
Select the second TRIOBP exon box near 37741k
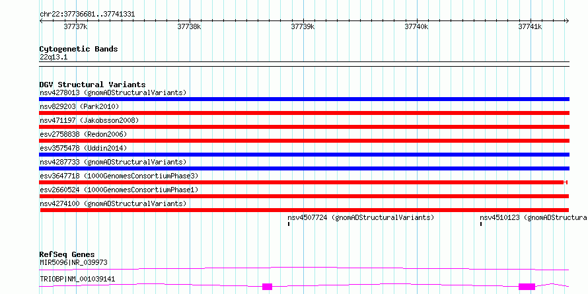point(527,287)
